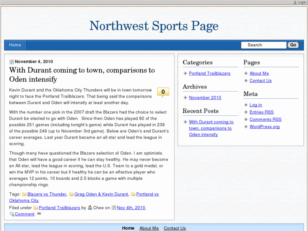Open the November 2010 archive link

tap(205, 97)
